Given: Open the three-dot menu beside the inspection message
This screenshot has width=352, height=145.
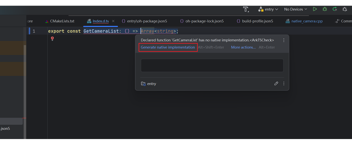Looking at the screenshot, I should (283, 40).
